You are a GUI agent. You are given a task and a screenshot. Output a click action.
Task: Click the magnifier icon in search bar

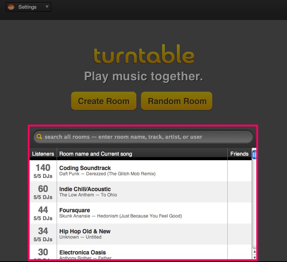point(39,136)
